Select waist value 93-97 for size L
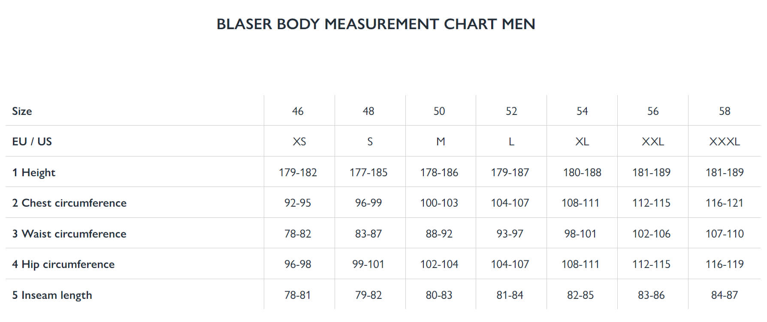767x322 pixels. click(510, 234)
